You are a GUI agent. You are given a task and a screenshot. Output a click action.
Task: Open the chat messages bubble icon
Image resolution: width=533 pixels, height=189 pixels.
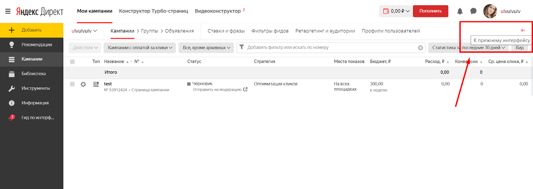(x=473, y=11)
